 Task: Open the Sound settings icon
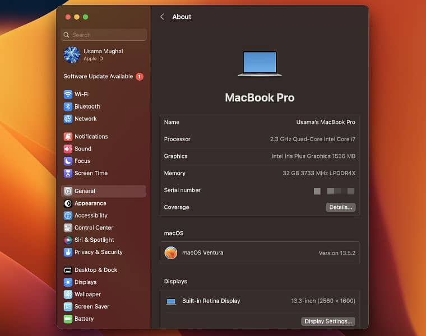tap(68, 149)
